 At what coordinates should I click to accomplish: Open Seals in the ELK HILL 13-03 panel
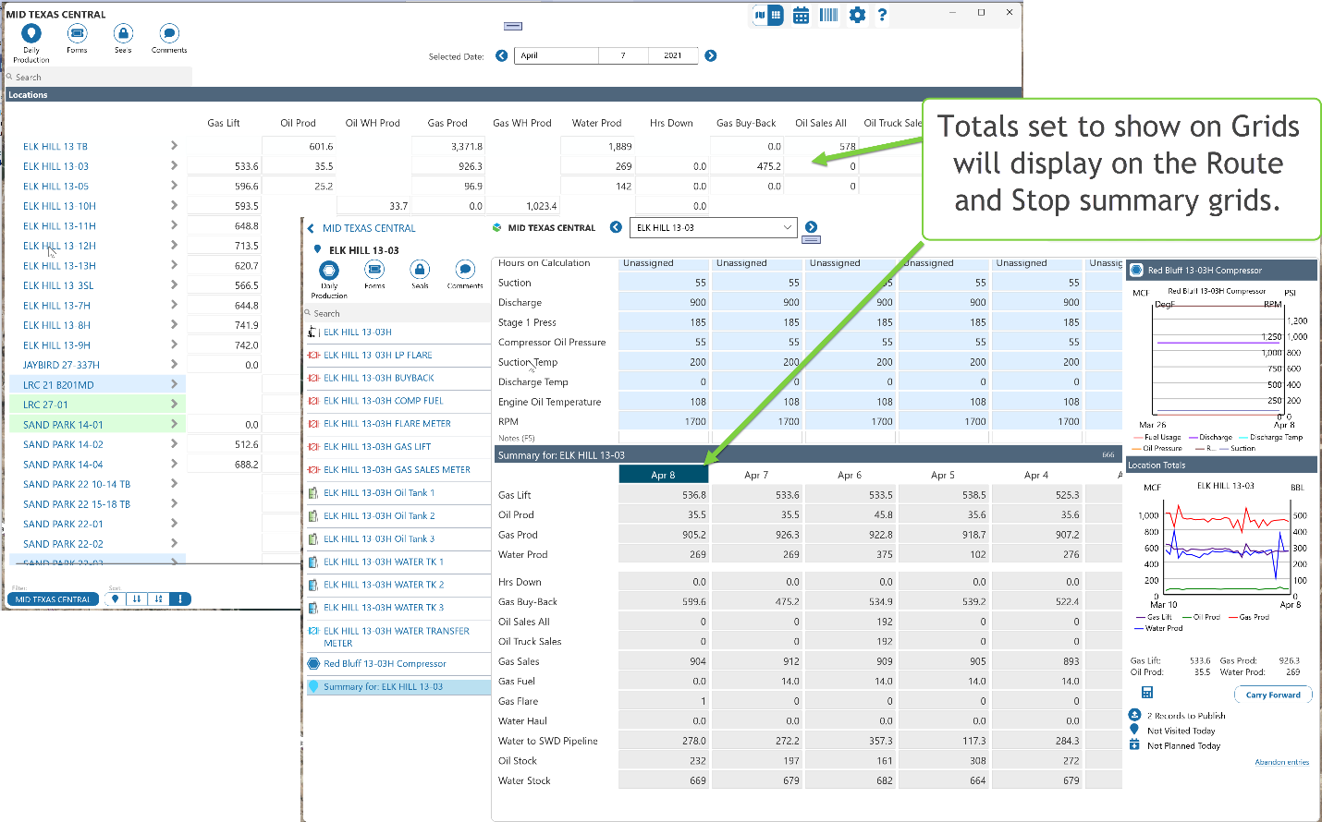[x=420, y=270]
